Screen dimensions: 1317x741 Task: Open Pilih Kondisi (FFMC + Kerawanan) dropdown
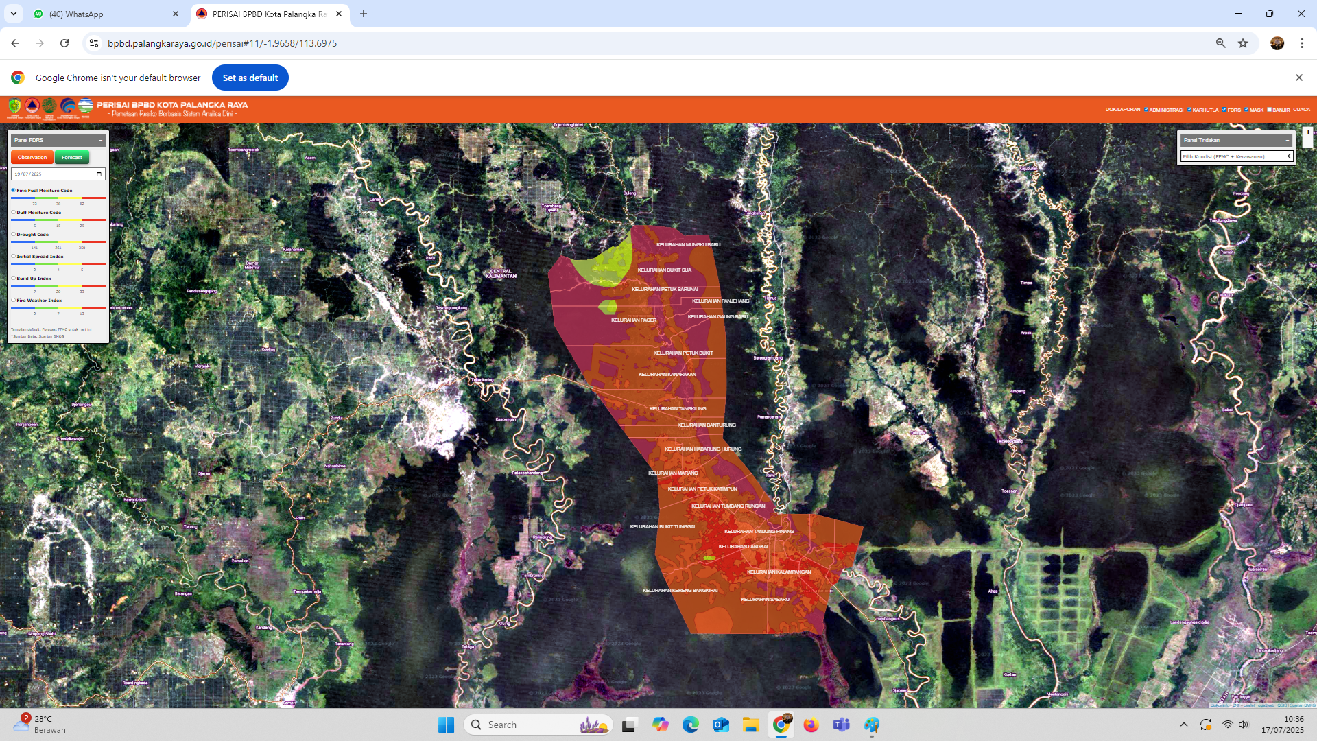pyautogui.click(x=1237, y=156)
